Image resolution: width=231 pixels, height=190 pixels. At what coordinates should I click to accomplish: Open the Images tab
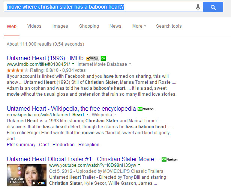tap(60, 26)
